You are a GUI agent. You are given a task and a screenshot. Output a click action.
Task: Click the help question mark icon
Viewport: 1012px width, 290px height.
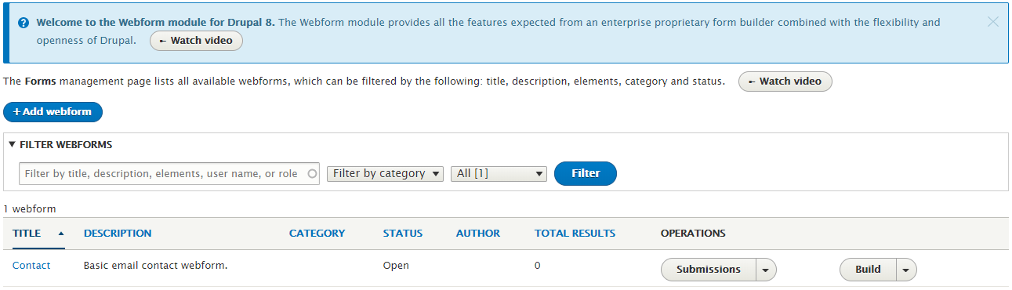click(x=24, y=23)
